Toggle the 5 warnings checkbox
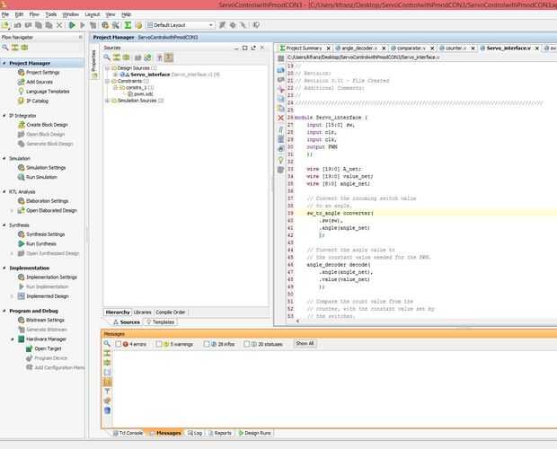 click(x=160, y=344)
